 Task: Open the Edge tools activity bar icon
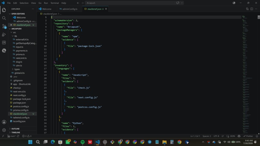coord(4,51)
